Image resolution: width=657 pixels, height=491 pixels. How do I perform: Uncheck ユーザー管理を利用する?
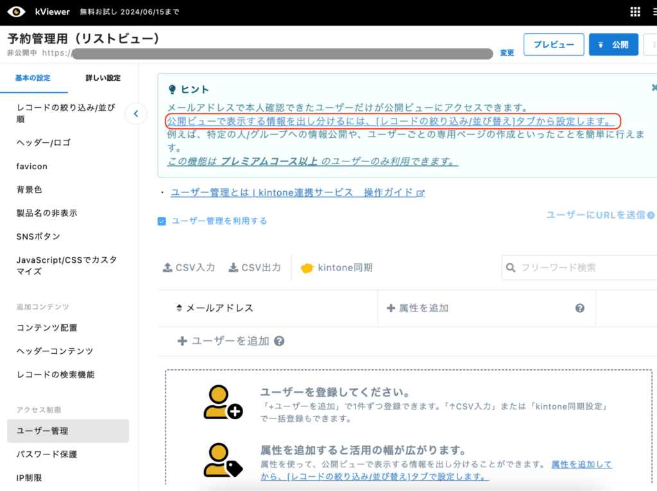[x=161, y=220]
